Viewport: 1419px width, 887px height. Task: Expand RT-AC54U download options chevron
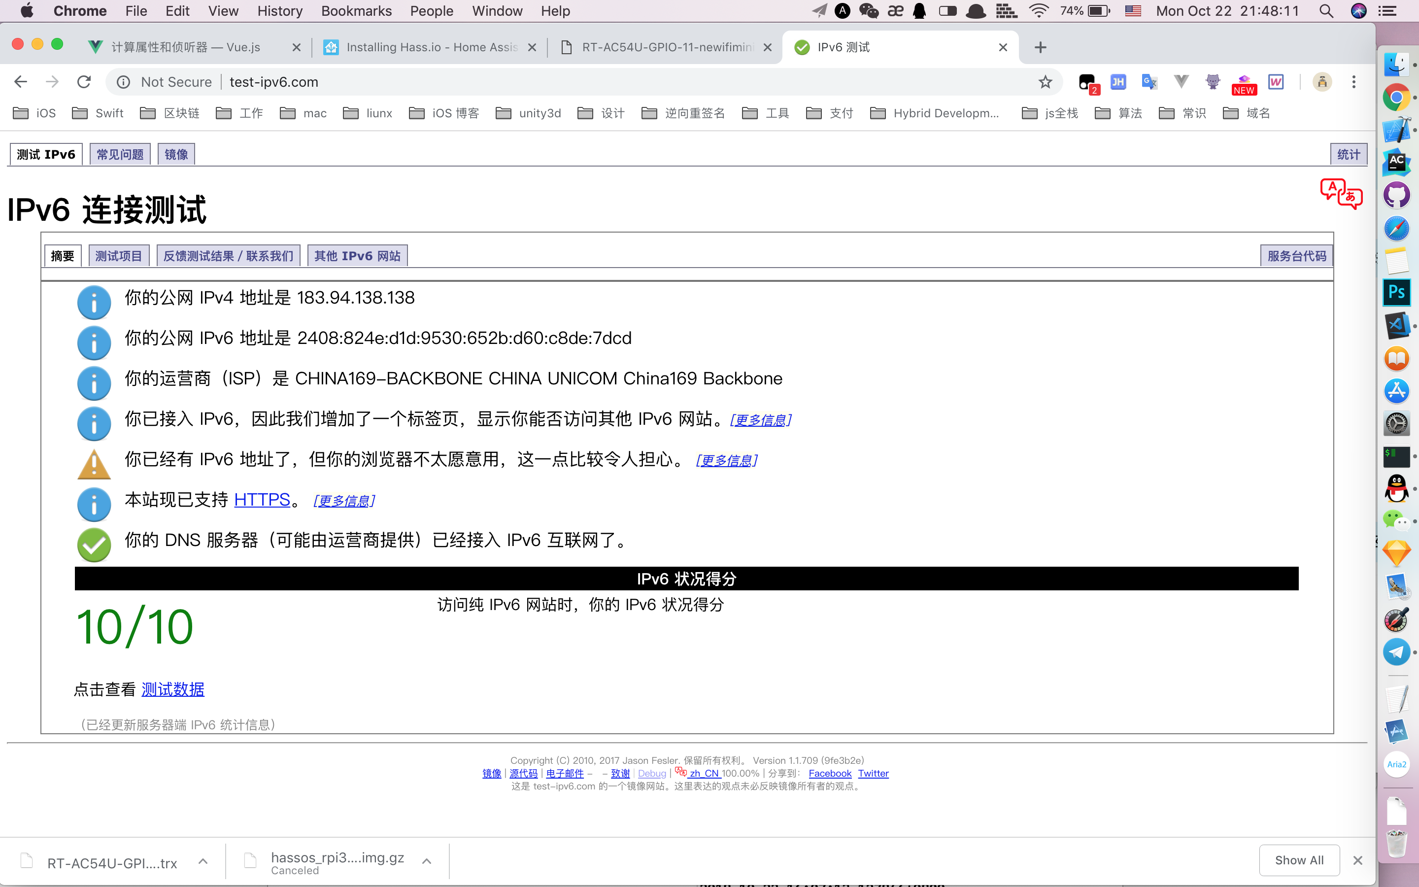(203, 861)
